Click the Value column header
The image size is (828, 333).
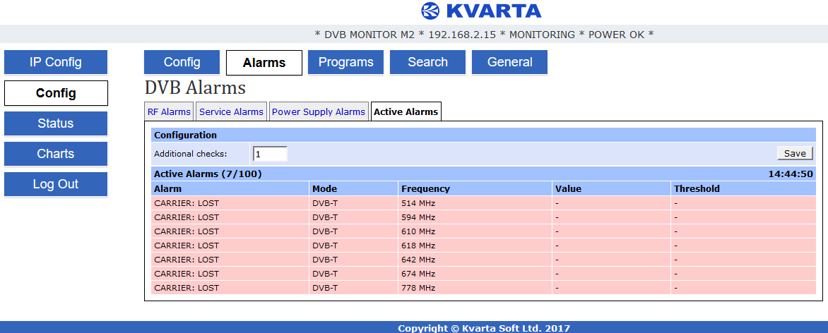click(612, 189)
